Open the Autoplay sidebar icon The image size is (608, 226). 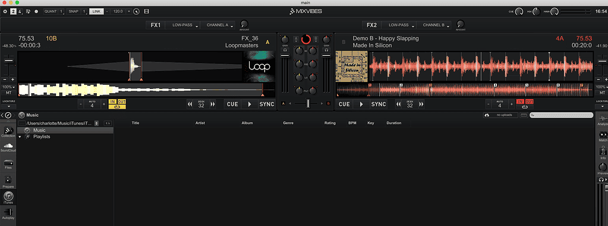8,214
